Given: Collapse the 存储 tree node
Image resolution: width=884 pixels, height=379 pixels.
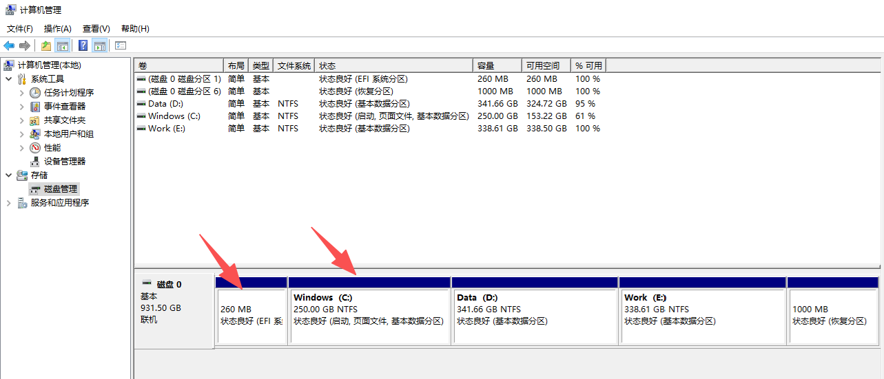Looking at the screenshot, I should pyautogui.click(x=8, y=175).
